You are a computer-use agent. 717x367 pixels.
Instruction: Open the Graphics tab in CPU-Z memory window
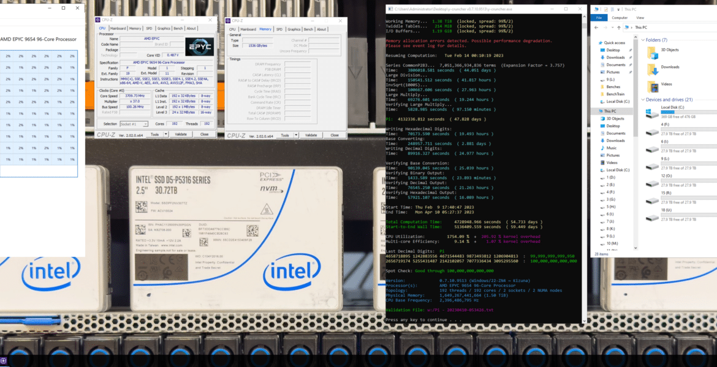click(x=294, y=29)
